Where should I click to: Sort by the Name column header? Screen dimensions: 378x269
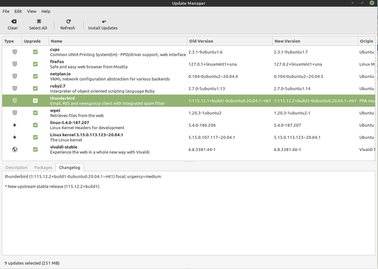pyautogui.click(x=118, y=41)
